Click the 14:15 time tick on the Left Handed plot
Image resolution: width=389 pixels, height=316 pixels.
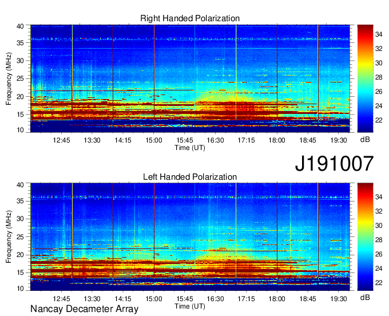pyautogui.click(x=123, y=298)
